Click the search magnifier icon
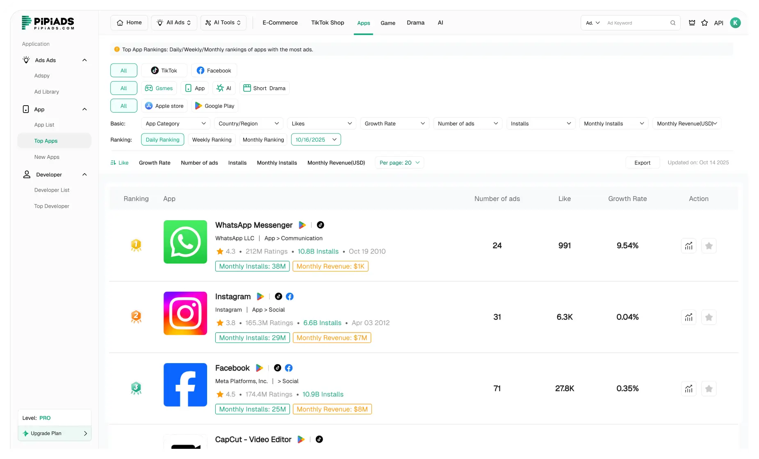Image resolution: width=759 pixels, height=459 pixels. click(x=672, y=23)
